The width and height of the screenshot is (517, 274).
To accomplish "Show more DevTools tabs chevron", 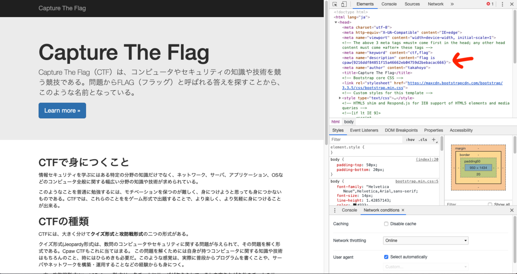I will click(452, 4).
